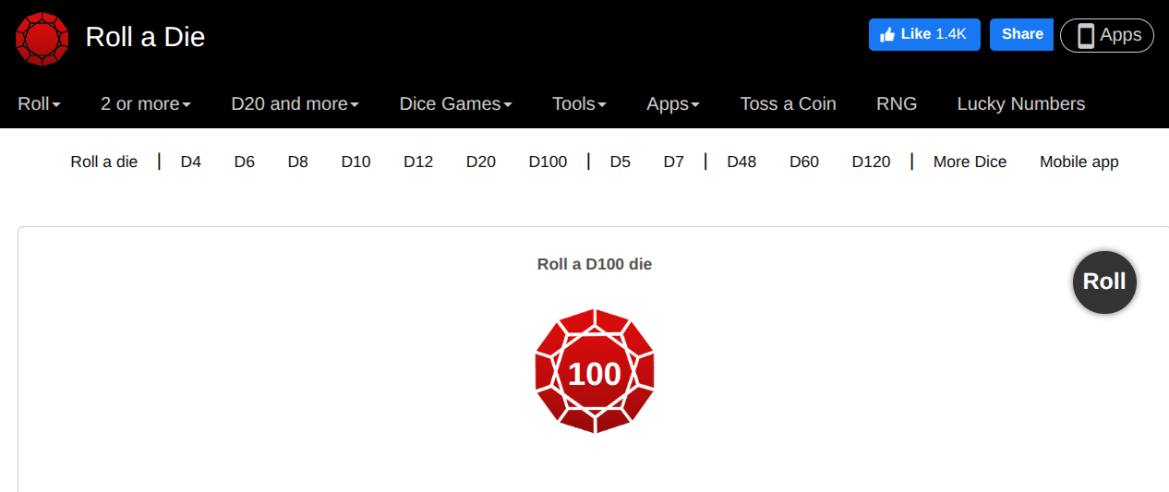Choose the D20 die link

click(481, 162)
